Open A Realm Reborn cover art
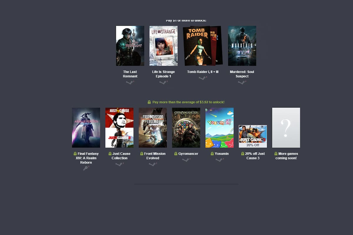Viewport: 353px width, 235px height. pos(86,127)
